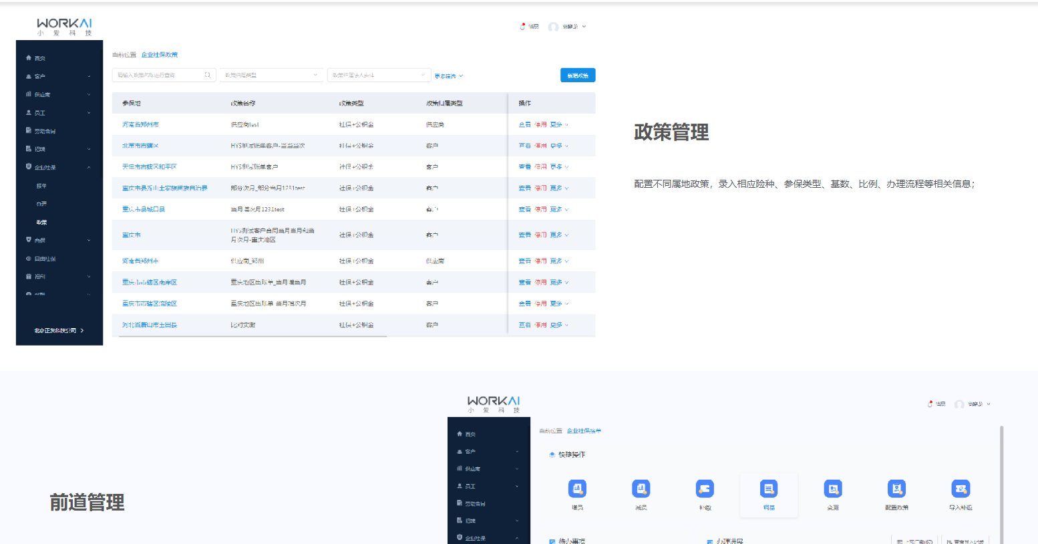Click the 企业社保 shield icon in top sidebar

(x=29, y=166)
